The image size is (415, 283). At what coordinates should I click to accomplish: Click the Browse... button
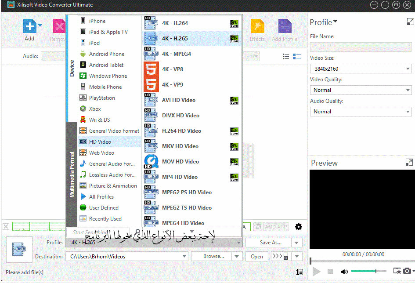click(213, 256)
